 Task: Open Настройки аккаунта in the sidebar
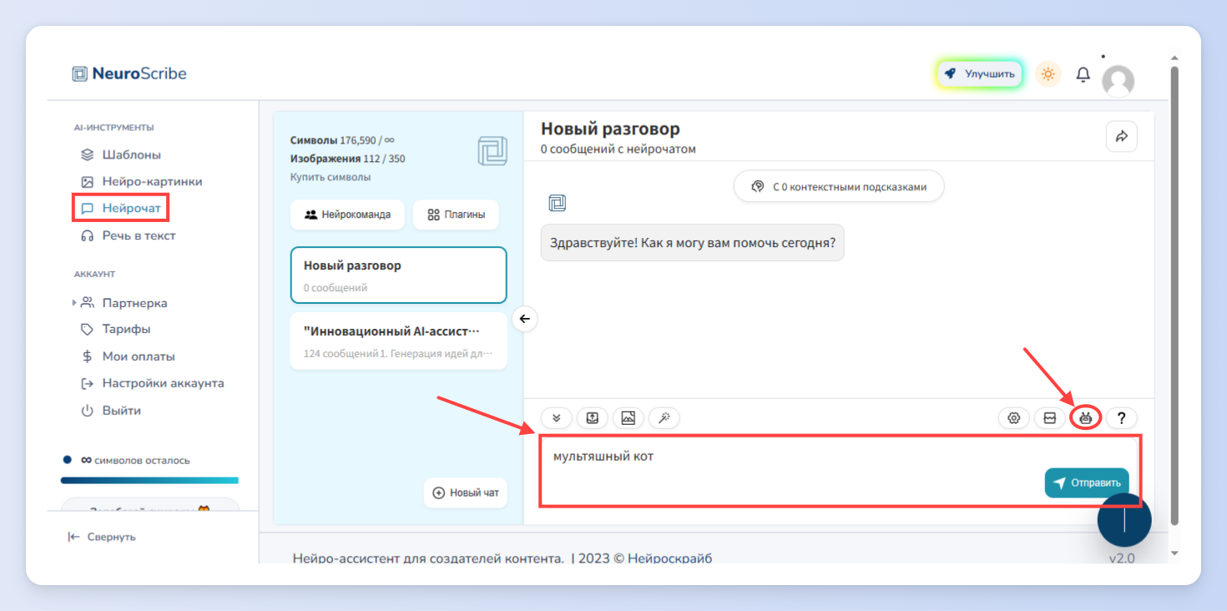153,383
